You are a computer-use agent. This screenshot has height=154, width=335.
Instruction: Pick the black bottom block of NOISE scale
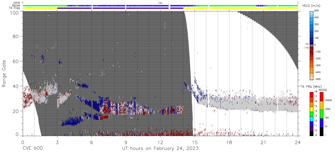click(x=321, y=131)
